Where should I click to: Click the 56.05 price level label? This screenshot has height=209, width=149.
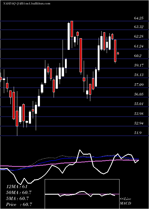(139, 94)
